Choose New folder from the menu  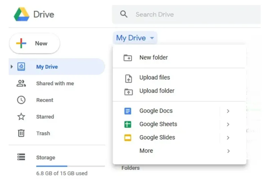(179, 58)
